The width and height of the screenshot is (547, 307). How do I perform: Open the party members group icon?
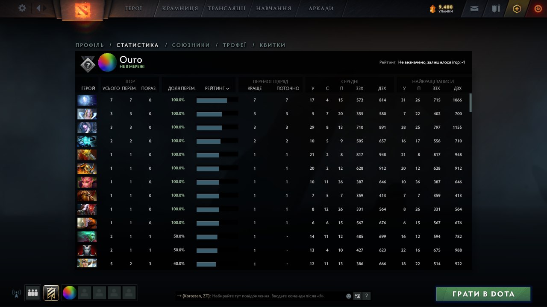point(32,293)
